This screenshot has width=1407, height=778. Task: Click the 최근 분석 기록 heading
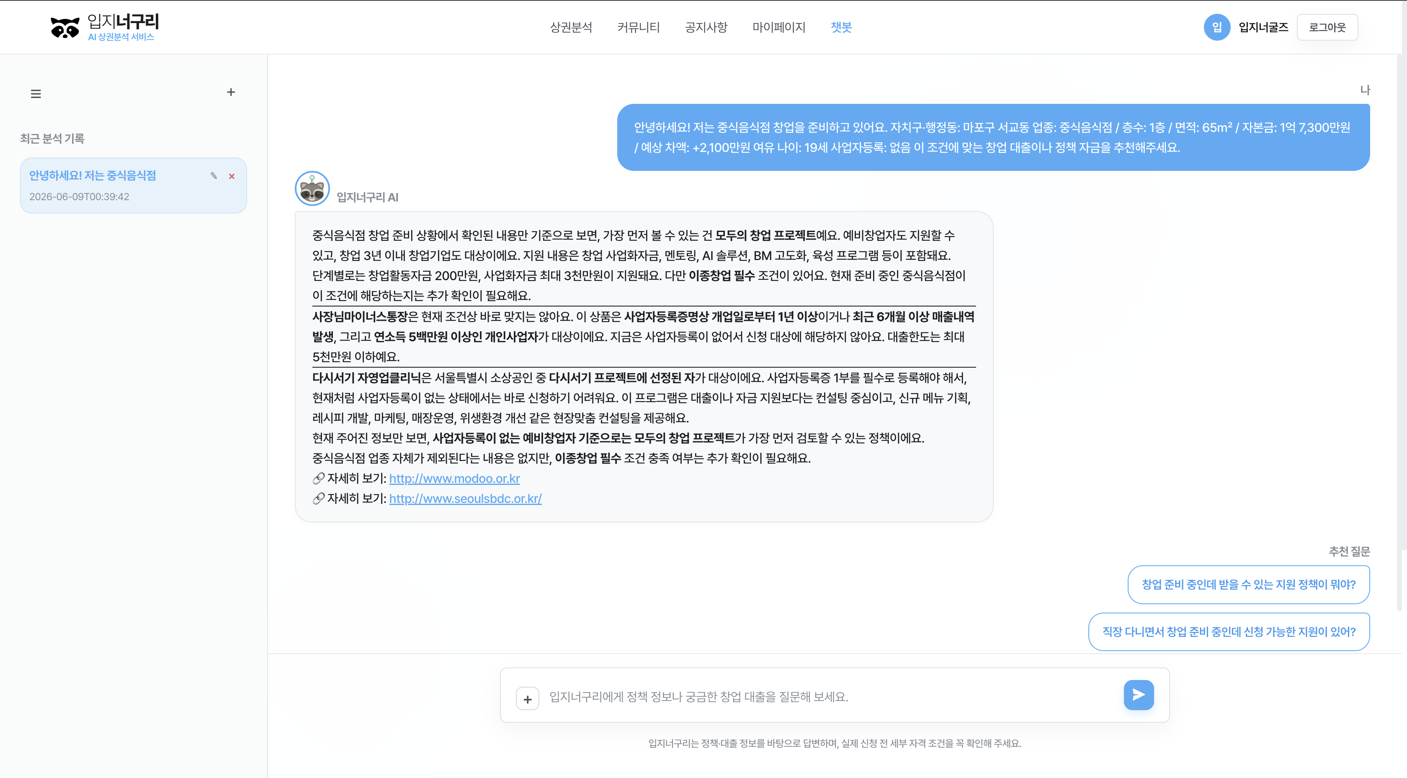(52, 139)
